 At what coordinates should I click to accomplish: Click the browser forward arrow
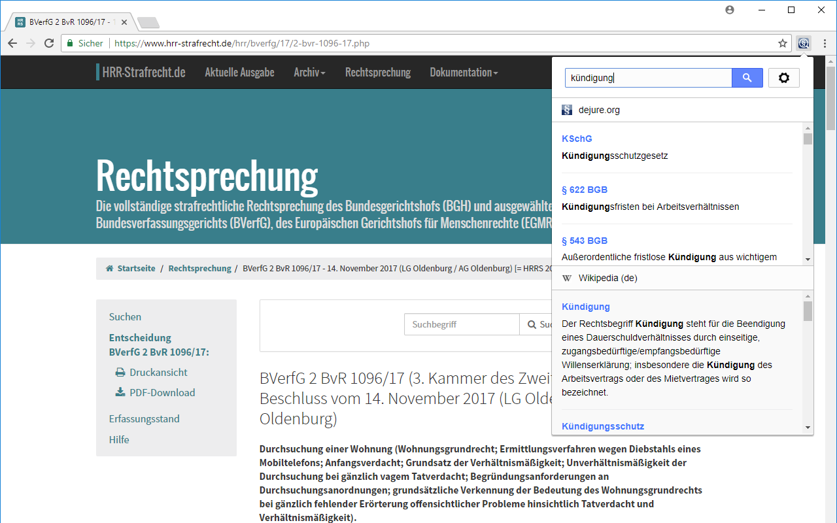(x=31, y=43)
